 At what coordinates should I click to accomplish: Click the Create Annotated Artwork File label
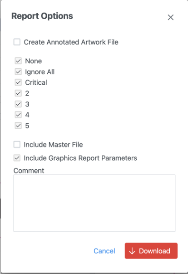pyautogui.click(x=71, y=42)
